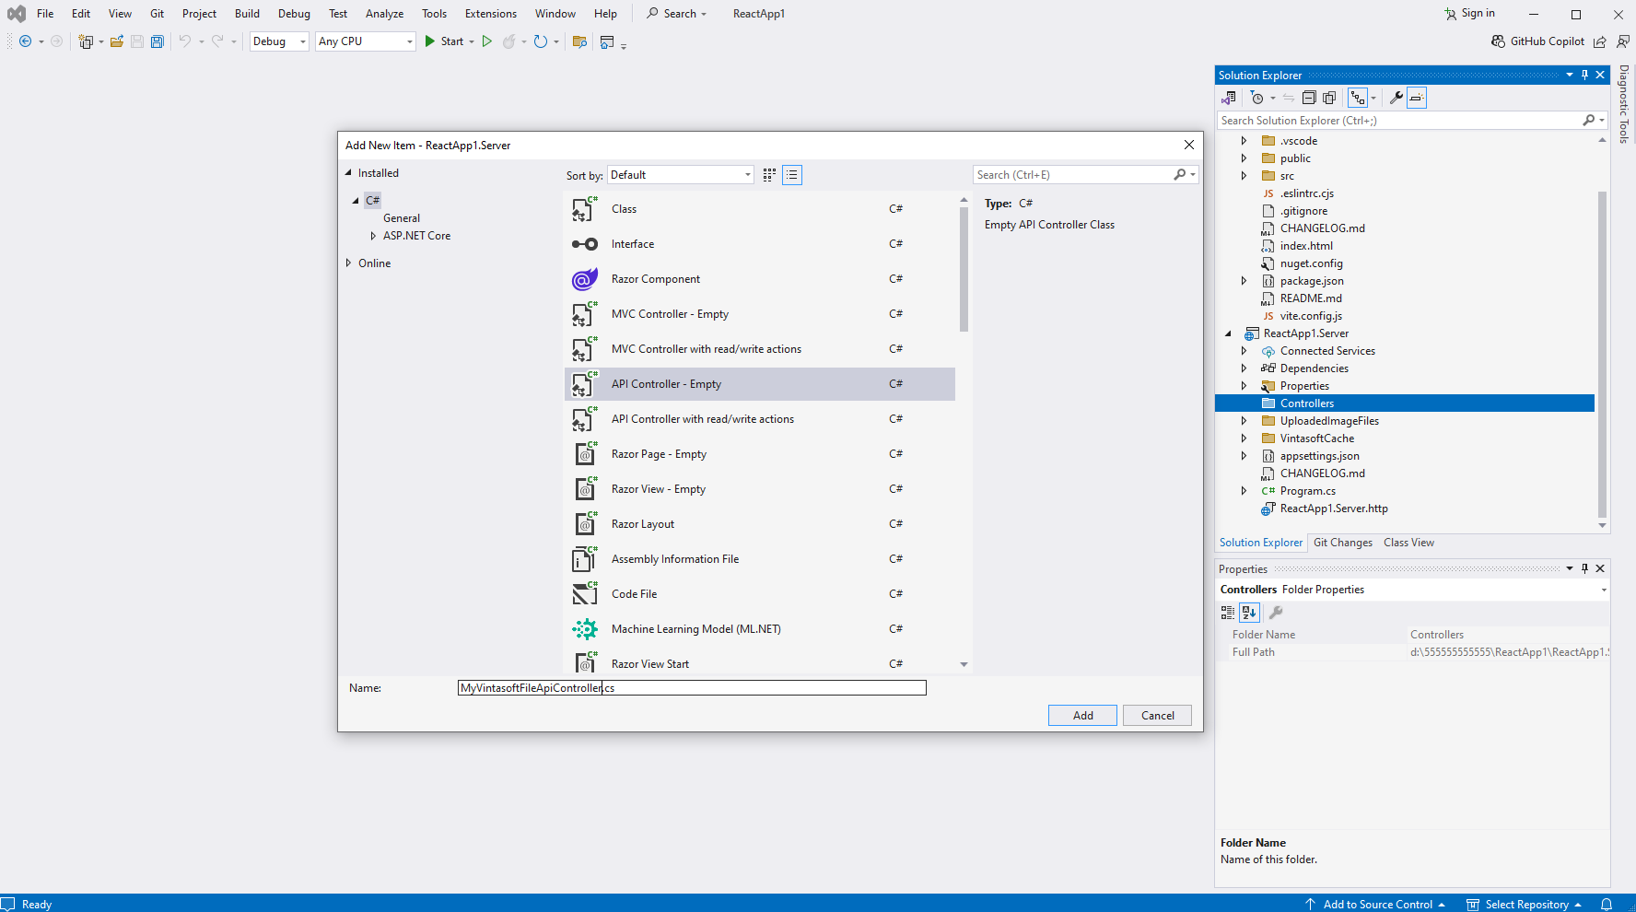Open the Sort by Default dropdown
The image size is (1636, 912).
point(680,175)
